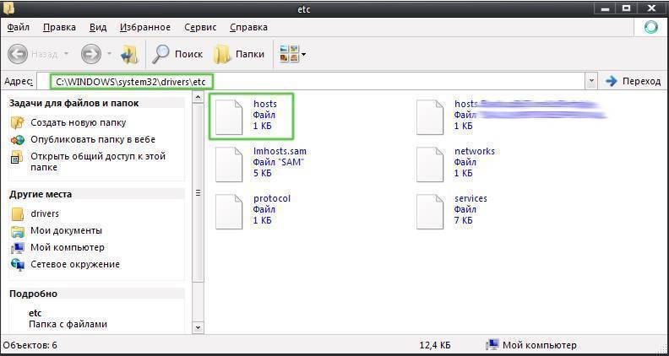Screen dimensions: 669x356
Task: Open the Вид menu
Action: point(98,27)
